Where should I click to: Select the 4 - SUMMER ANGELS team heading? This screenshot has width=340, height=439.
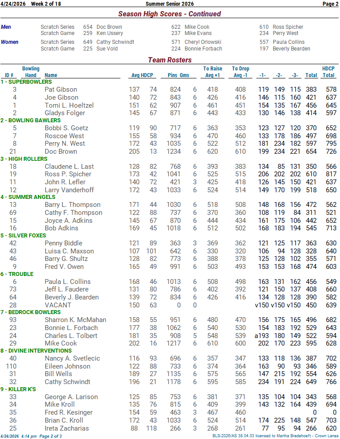[x=29, y=197]
